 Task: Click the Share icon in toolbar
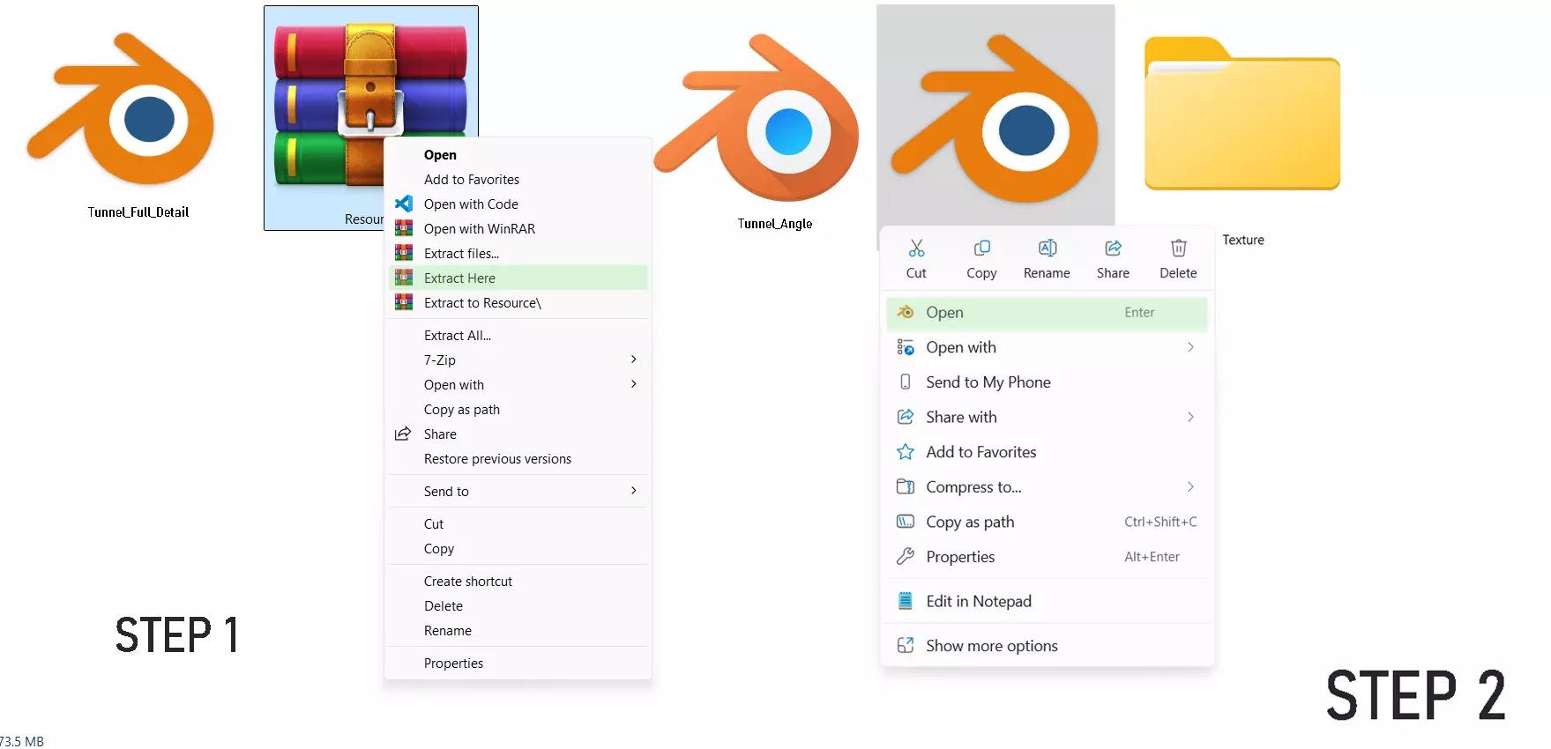coord(1113,248)
